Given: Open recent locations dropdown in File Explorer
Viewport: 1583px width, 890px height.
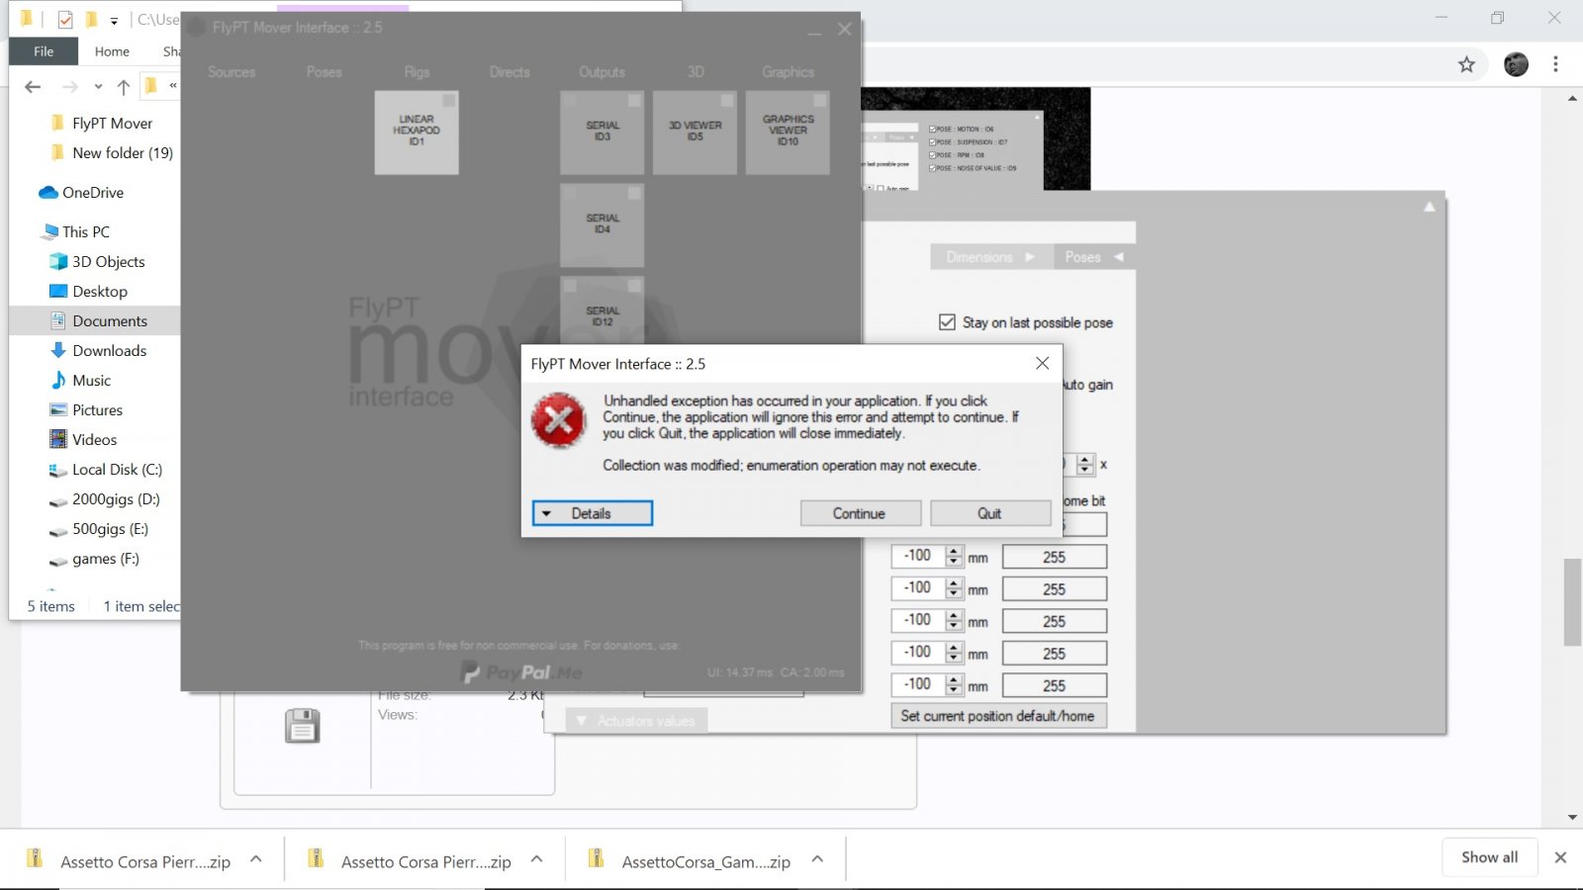Looking at the screenshot, I should 98,87.
